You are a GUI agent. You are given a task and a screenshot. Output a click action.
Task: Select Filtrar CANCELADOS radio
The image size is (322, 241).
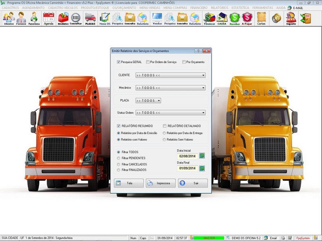click(x=118, y=164)
